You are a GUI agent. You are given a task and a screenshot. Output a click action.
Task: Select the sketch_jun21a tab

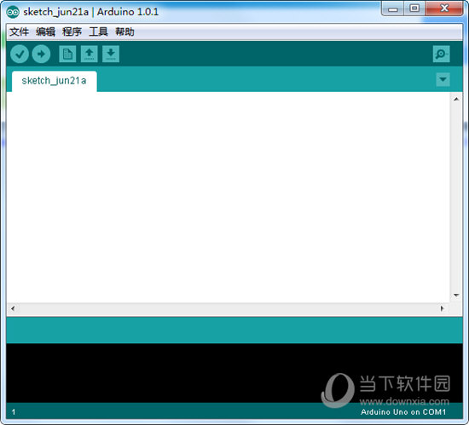pyautogui.click(x=54, y=81)
